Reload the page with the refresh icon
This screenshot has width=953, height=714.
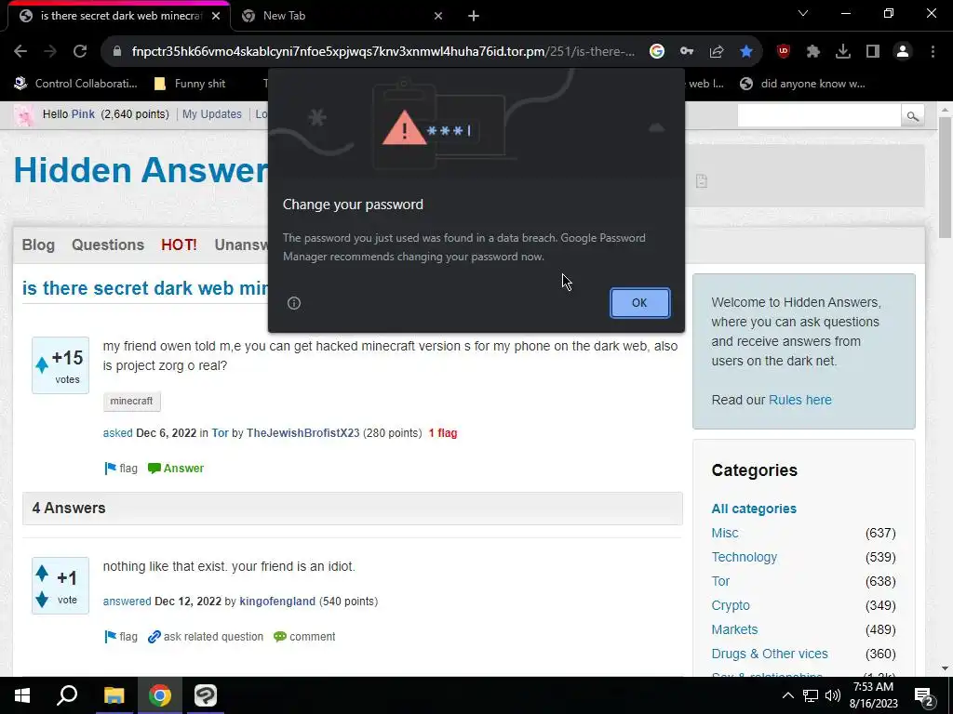click(x=80, y=52)
